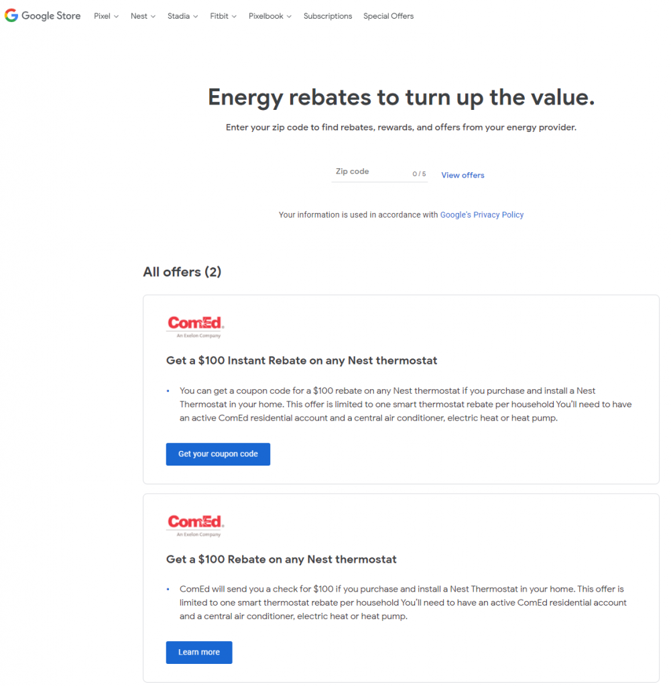Click the "Energy rebates" main headline
Screen dimensions: 671x686
(x=401, y=98)
